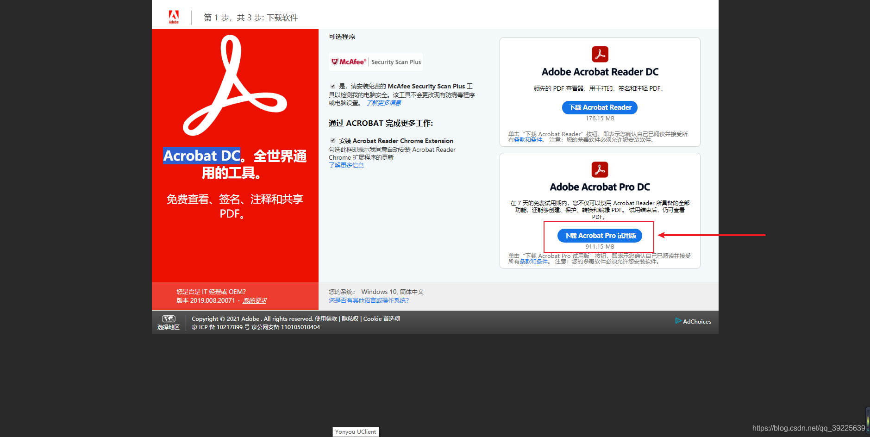This screenshot has height=437, width=870.
Task: Open the region selector globe icon
Action: coord(169,318)
